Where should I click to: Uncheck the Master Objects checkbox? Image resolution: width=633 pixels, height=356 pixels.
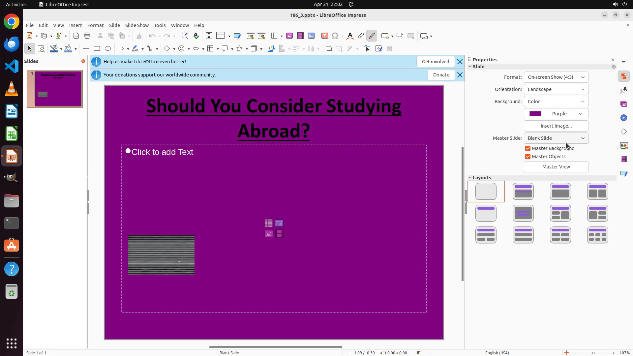point(528,157)
